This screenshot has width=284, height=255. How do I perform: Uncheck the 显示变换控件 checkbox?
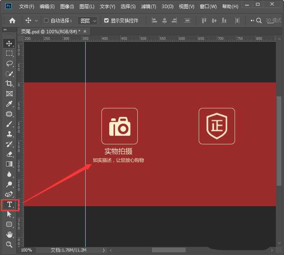click(106, 21)
